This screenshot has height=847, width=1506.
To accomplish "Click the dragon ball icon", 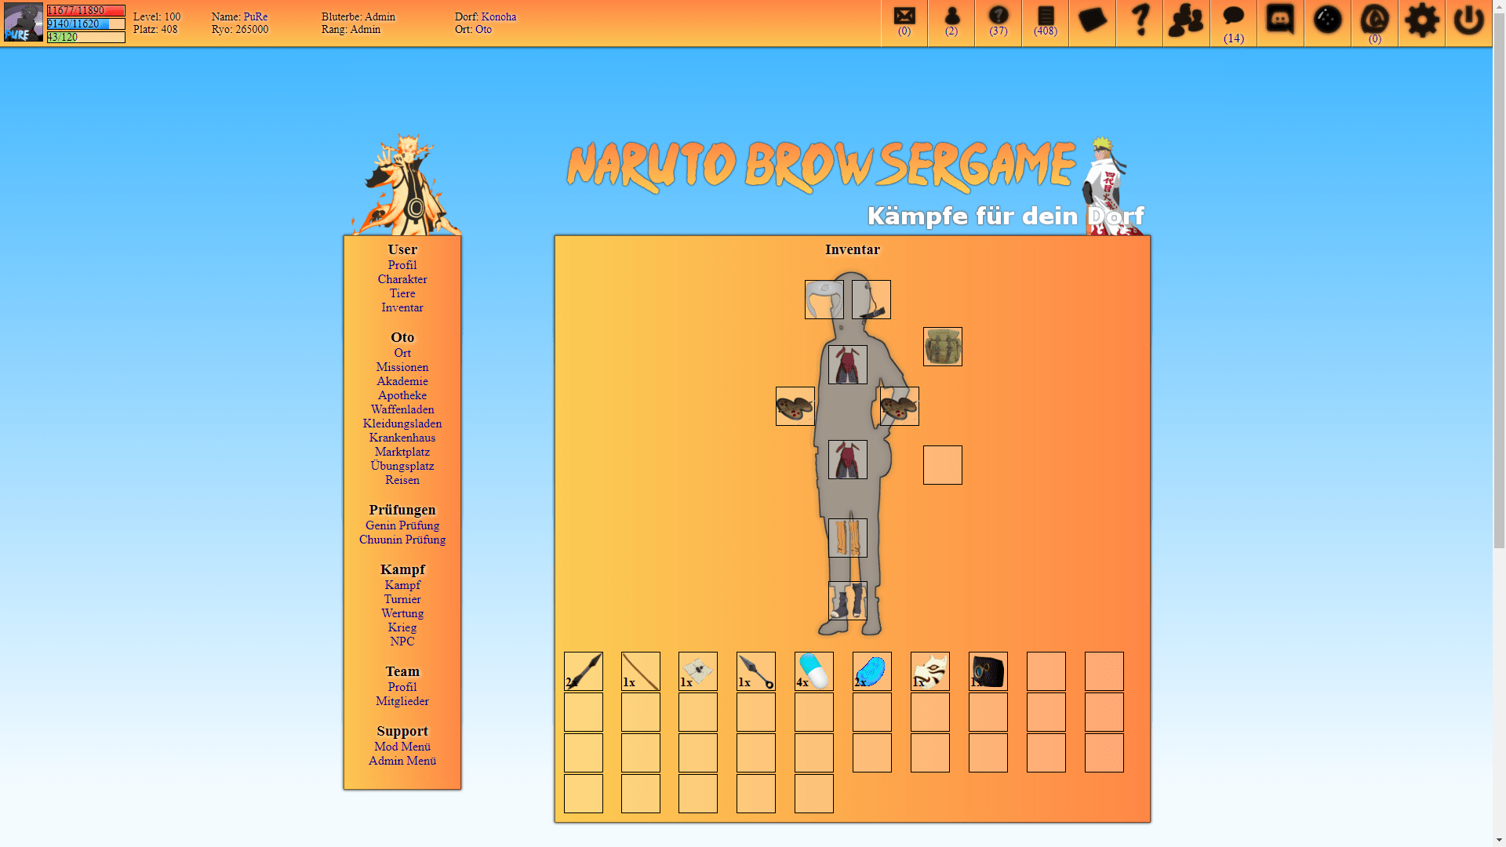I will click(x=1327, y=20).
